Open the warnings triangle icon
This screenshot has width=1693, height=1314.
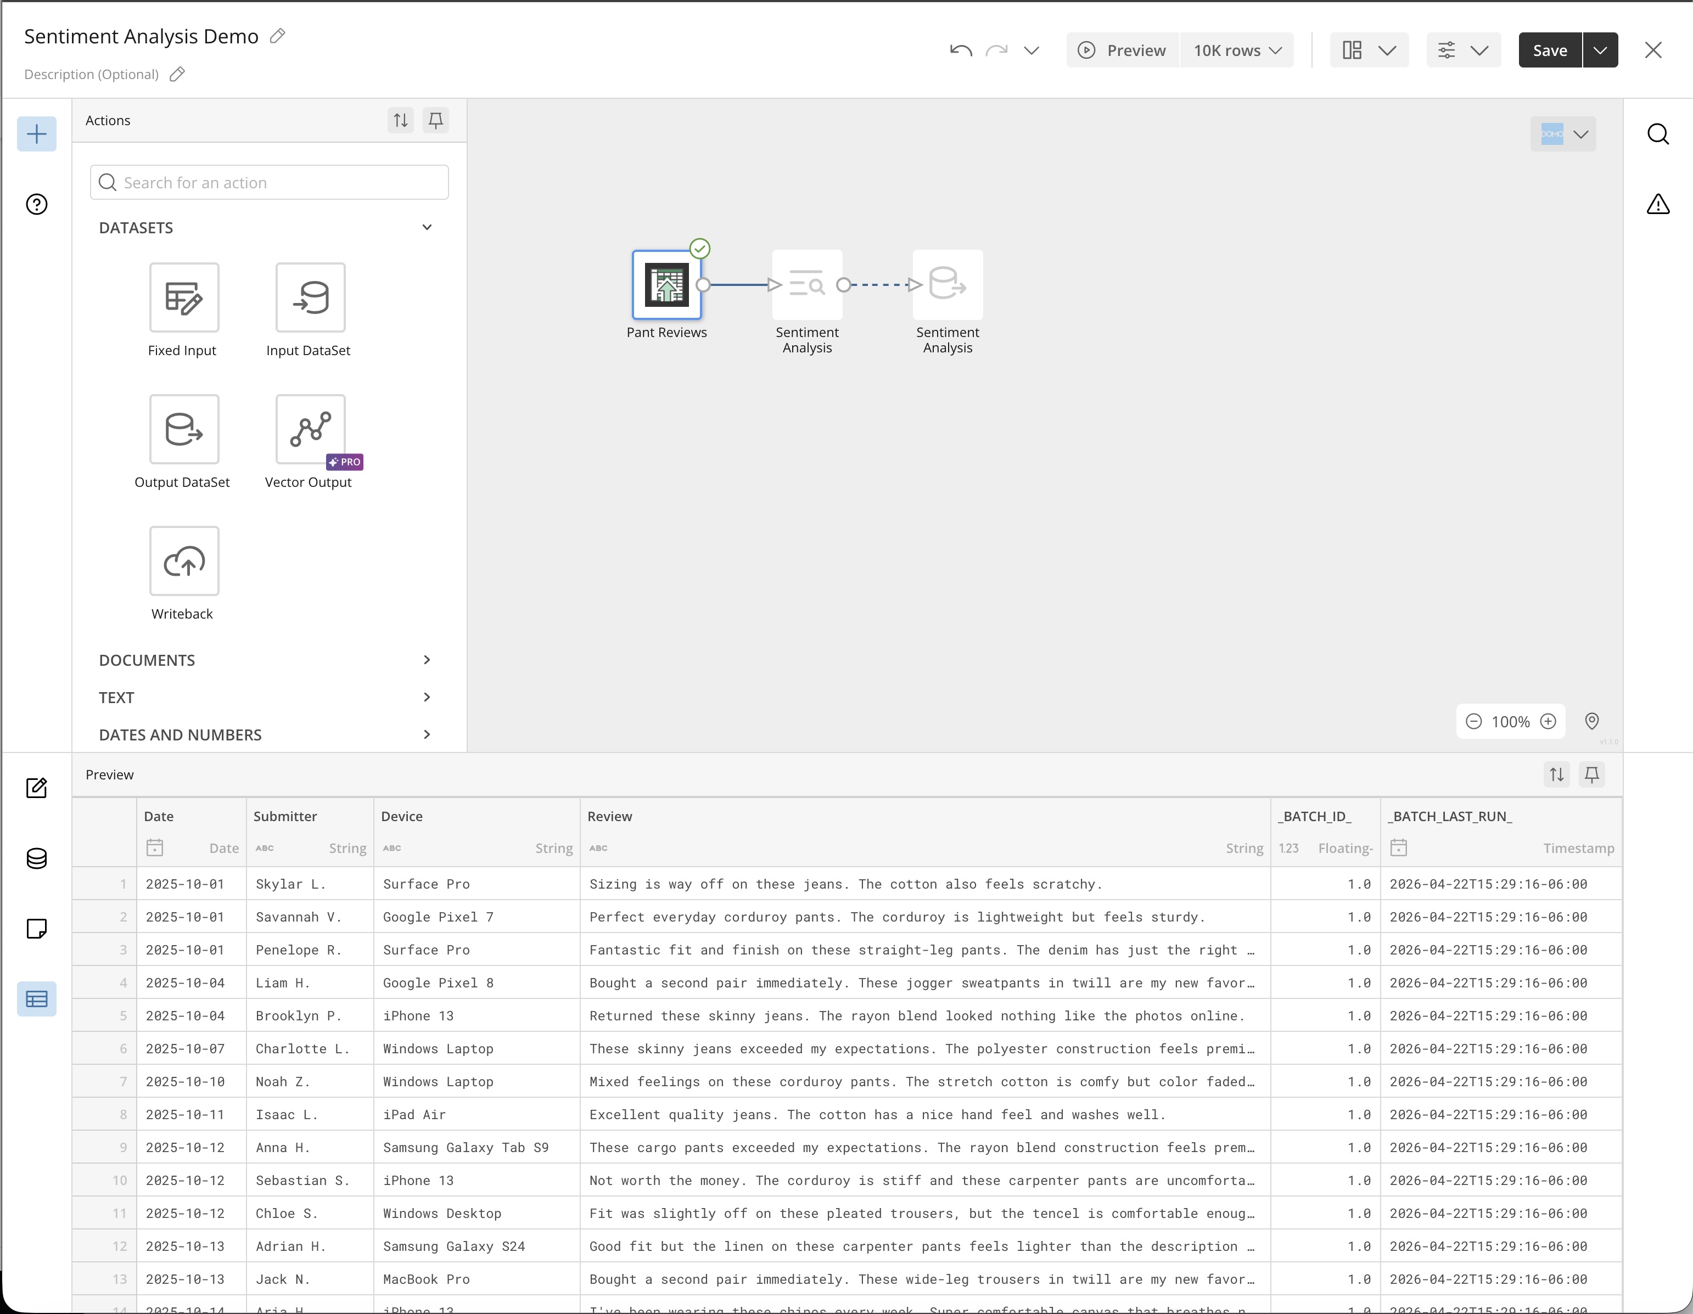[x=1657, y=204]
